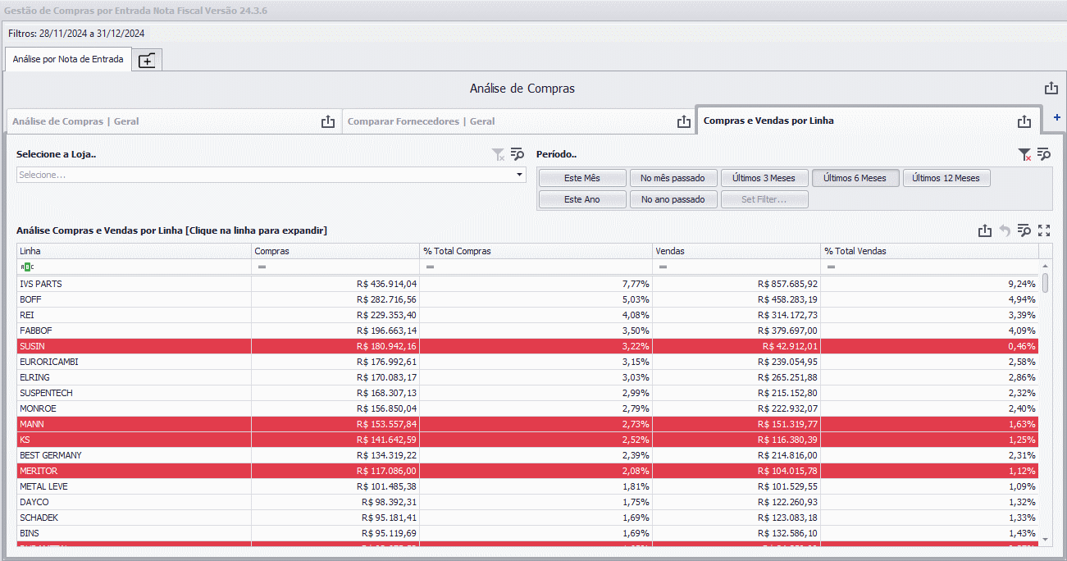Expand the highlighted SUSIN row

[x=528, y=346]
